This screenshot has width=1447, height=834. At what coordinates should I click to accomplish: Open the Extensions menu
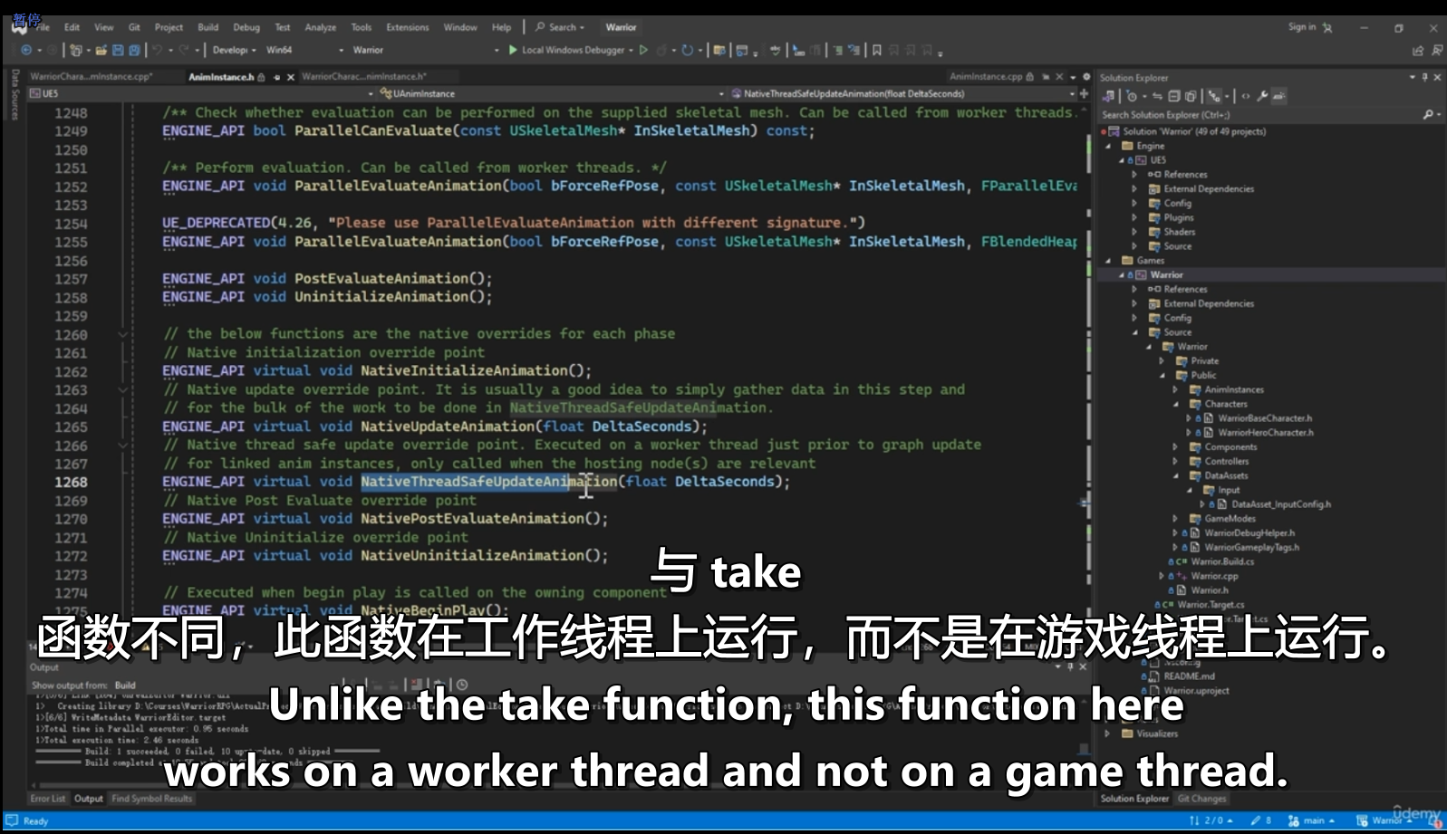point(408,27)
